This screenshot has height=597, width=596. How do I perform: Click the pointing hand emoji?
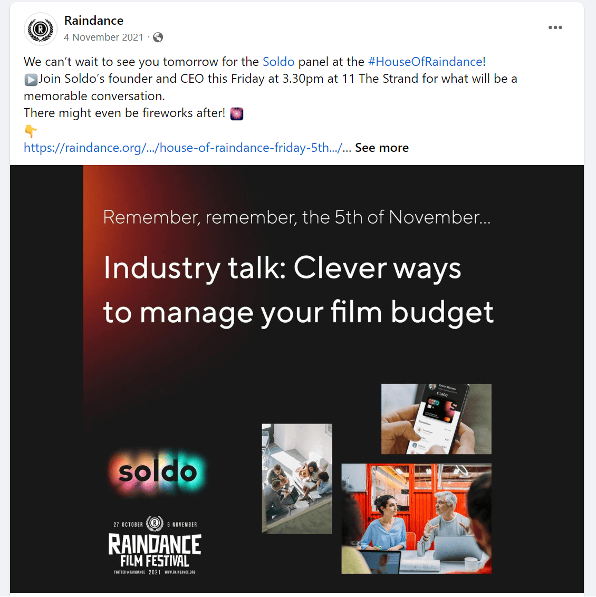tap(31, 131)
